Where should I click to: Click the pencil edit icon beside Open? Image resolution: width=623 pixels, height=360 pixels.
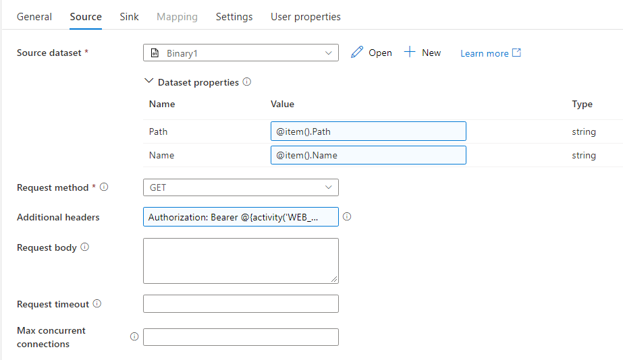pyautogui.click(x=357, y=52)
